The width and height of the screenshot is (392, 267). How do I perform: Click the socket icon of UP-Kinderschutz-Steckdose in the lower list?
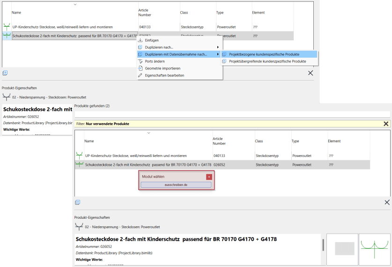pyautogui.click(x=79, y=156)
